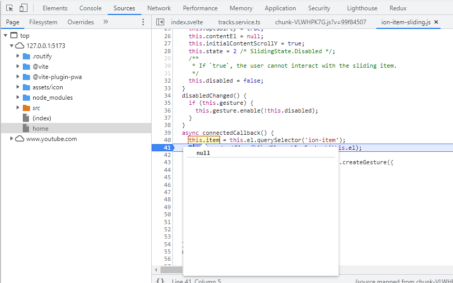This screenshot has width=453, height=283.
Task: Select the .routify folder icon
Action: 26,56
